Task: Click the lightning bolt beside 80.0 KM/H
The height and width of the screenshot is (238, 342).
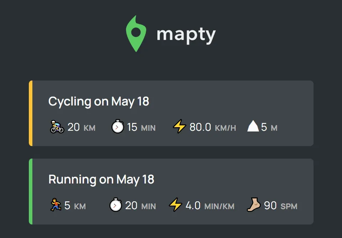Action: pos(179,126)
